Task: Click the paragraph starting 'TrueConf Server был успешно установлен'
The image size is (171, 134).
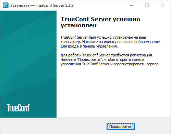Action: click(x=110, y=42)
